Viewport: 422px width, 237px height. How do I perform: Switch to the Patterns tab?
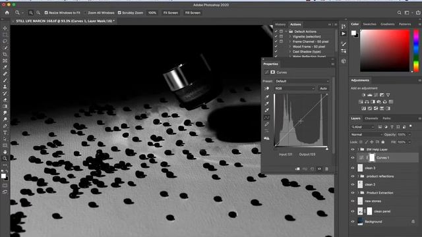pos(405,24)
